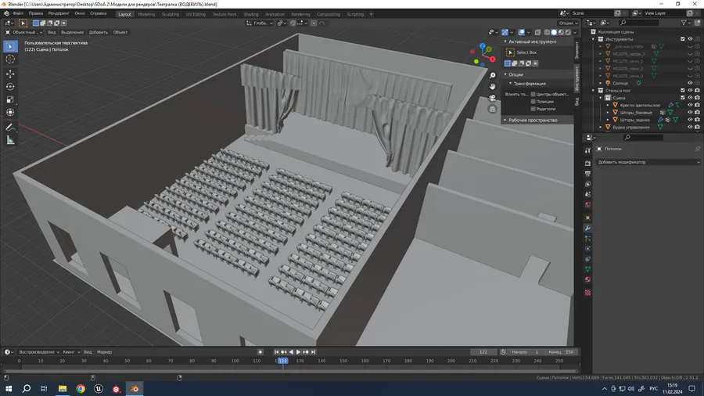This screenshot has width=704, height=396.
Task: Open the Воспроизведение dropdown in timeline
Action: click(x=39, y=352)
